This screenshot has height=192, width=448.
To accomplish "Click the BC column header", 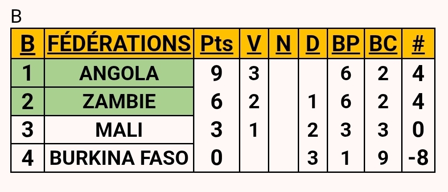I will coord(383,43).
